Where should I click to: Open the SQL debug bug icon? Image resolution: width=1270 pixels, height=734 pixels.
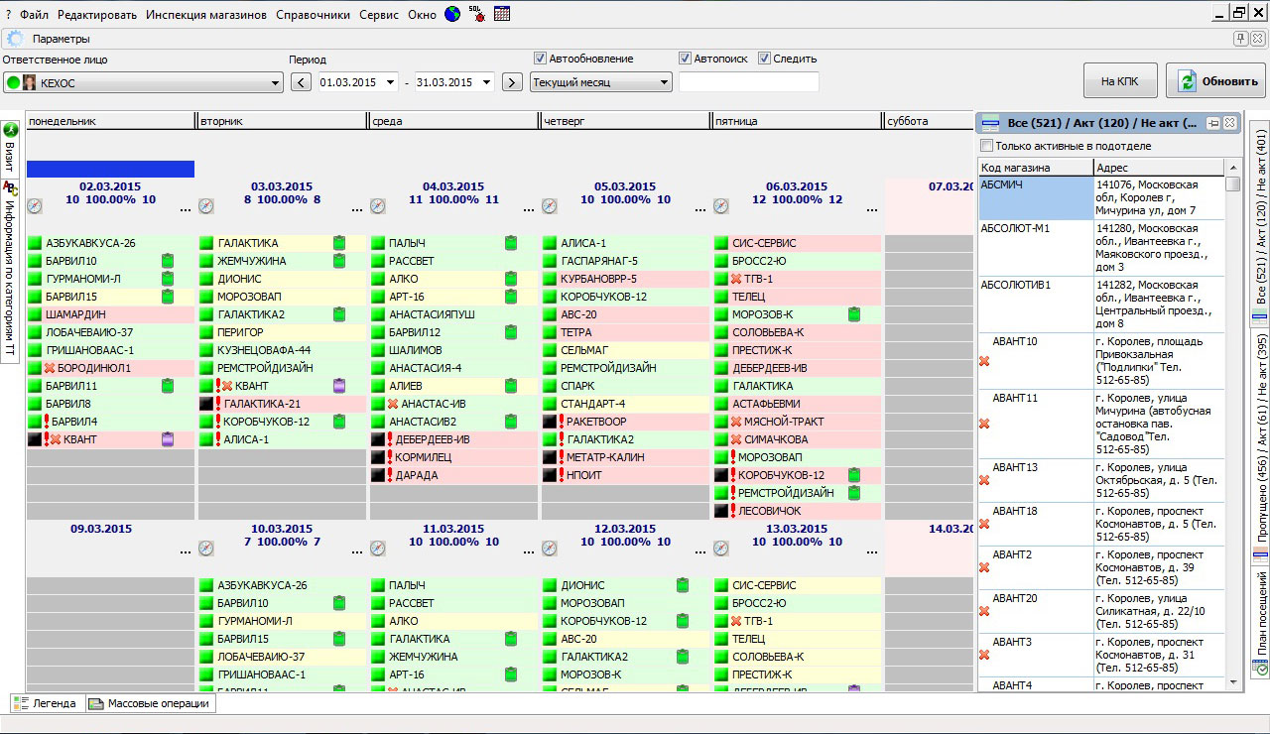(x=477, y=14)
